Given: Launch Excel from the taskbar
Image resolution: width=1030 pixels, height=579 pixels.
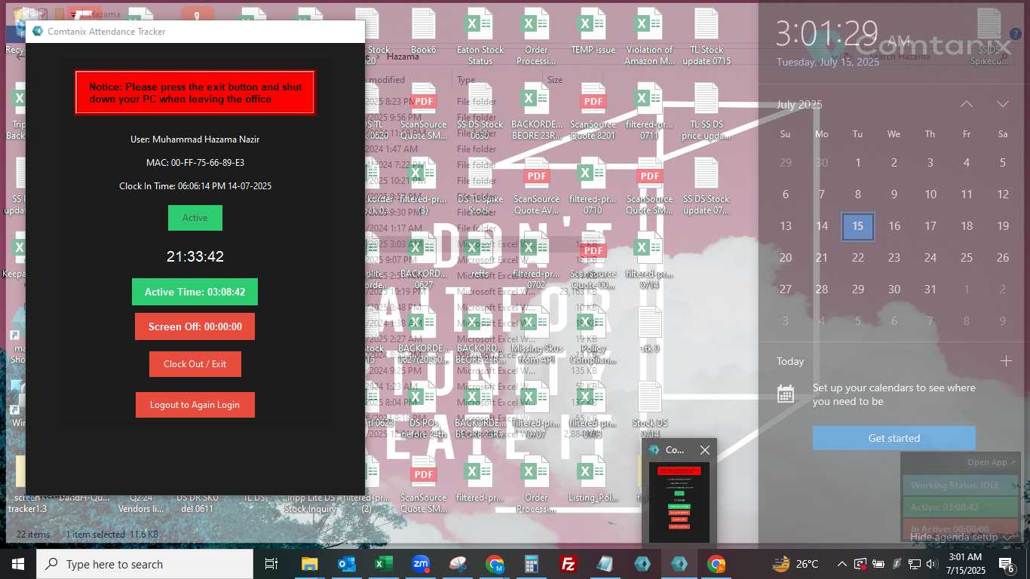Looking at the screenshot, I should (384, 564).
